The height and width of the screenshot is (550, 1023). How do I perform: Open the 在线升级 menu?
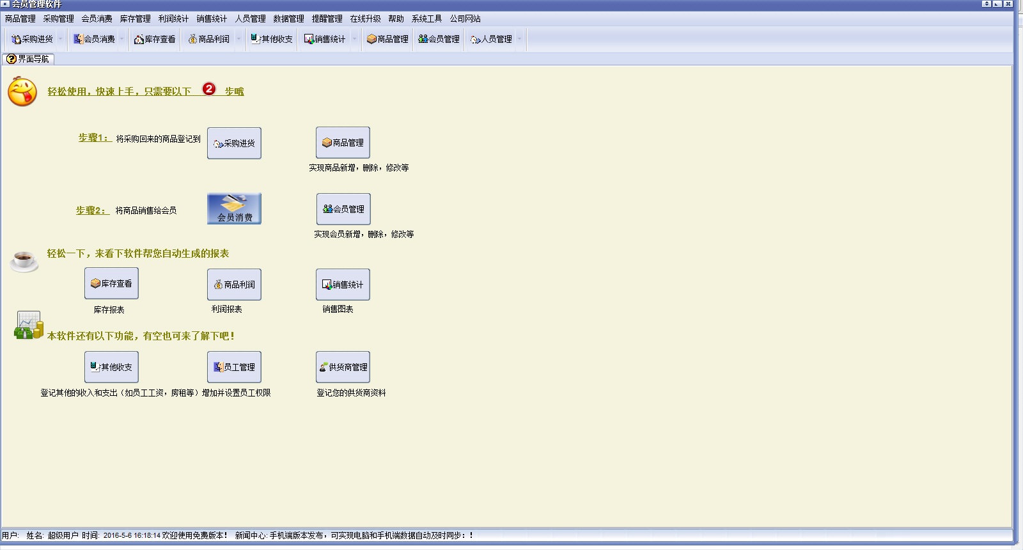coord(366,19)
